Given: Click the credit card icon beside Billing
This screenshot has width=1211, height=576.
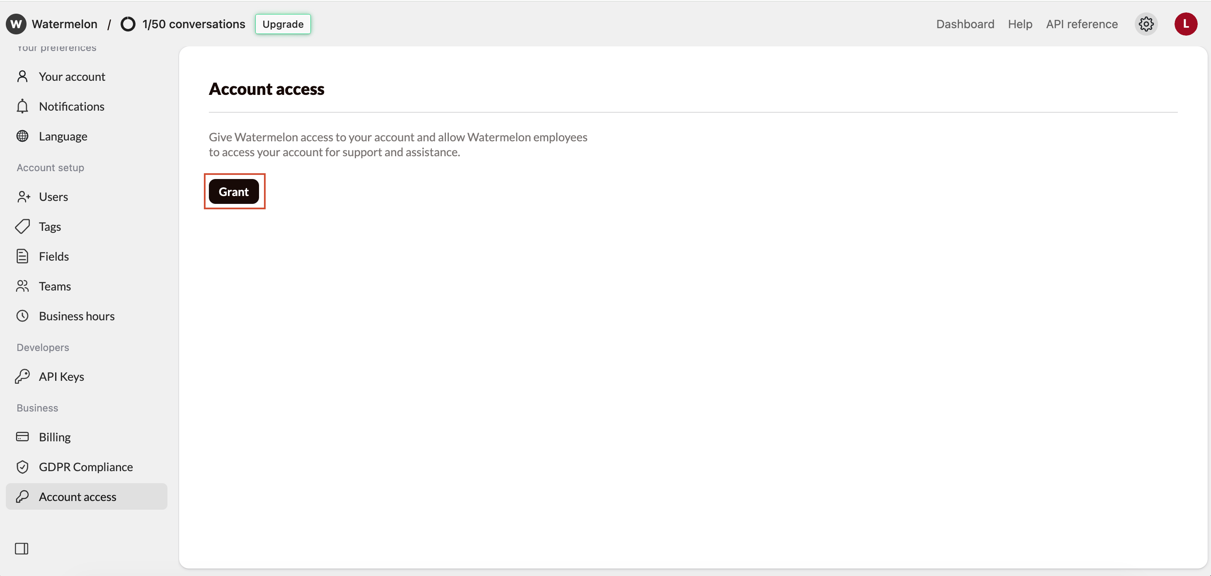Looking at the screenshot, I should pos(22,437).
